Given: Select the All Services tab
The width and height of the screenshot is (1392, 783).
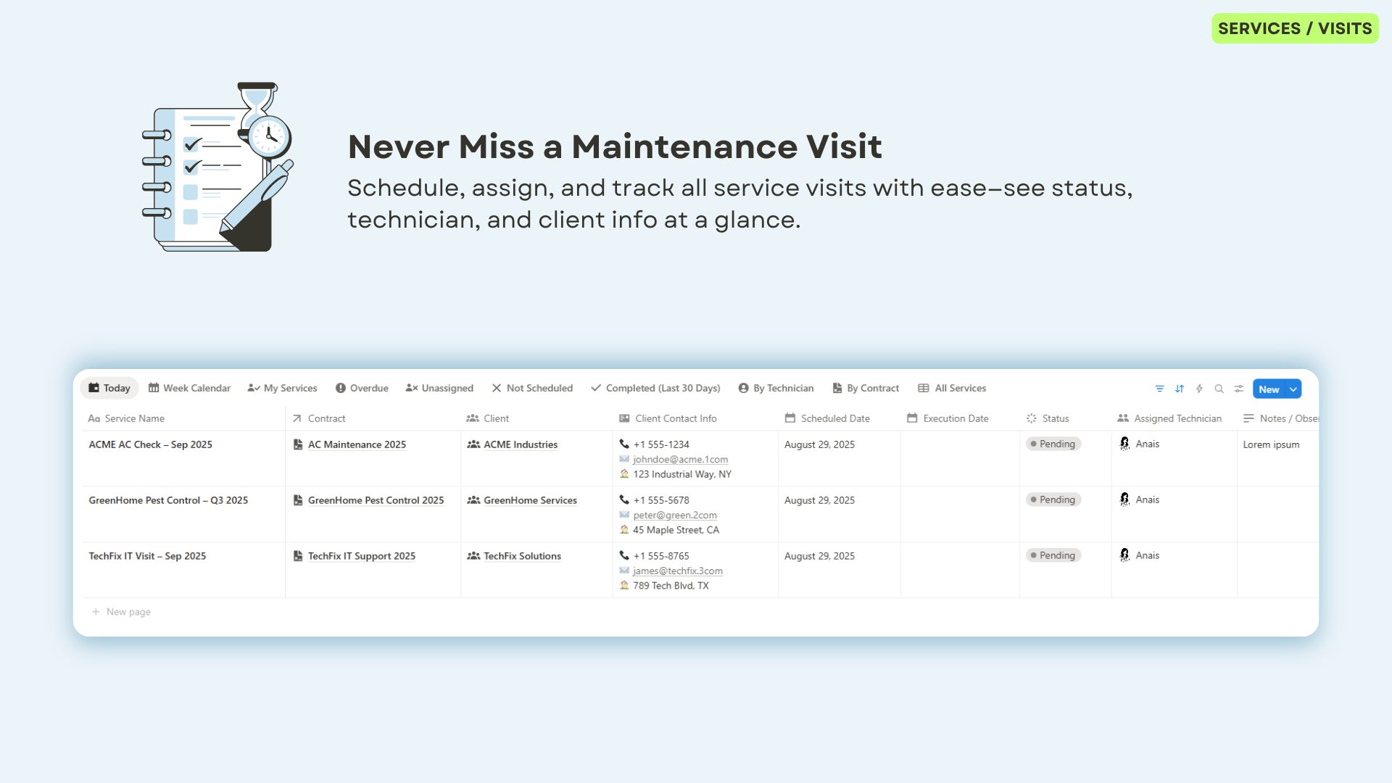Looking at the screenshot, I should click(x=952, y=389).
